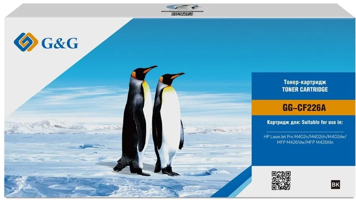Click the right penguin's orange beak
This screenshot has height=200, width=356.
[178, 75]
